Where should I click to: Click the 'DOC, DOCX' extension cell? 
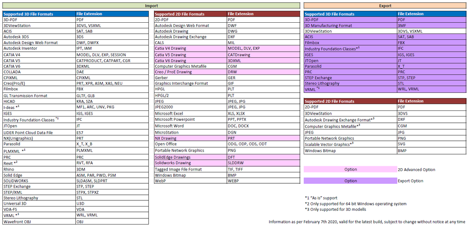[x=263, y=126]
